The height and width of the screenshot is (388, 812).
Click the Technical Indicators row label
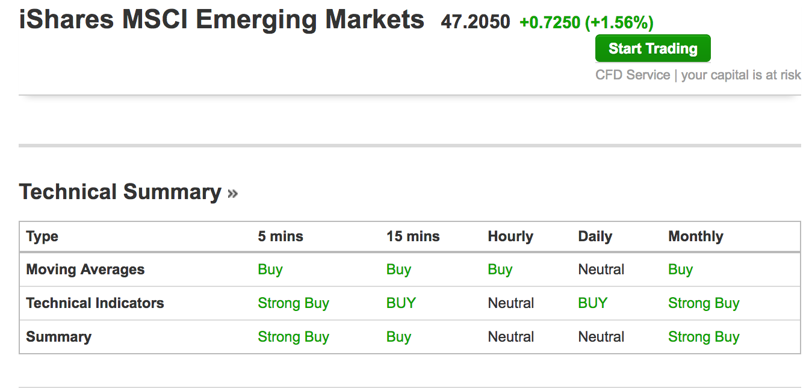(95, 303)
